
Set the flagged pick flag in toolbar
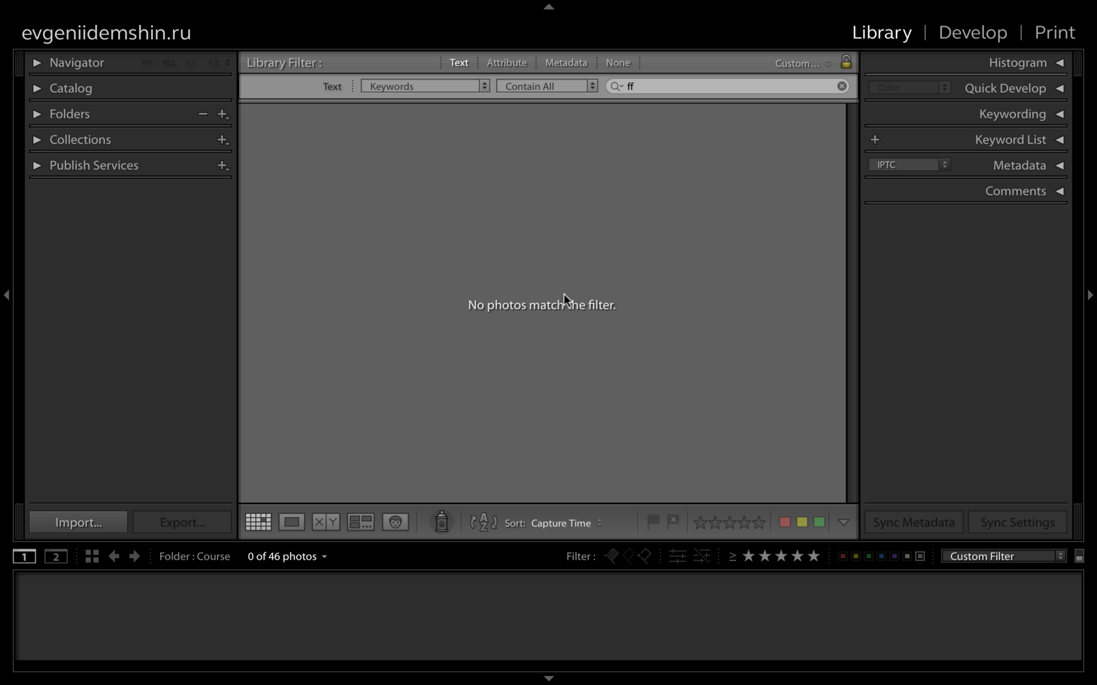(x=653, y=521)
